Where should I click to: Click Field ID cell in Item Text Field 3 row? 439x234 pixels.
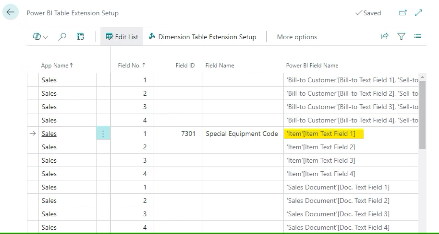tap(178, 160)
